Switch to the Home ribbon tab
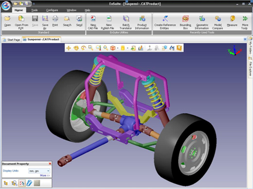Viewport: 253px width, 189px height. pyautogui.click(x=18, y=10)
